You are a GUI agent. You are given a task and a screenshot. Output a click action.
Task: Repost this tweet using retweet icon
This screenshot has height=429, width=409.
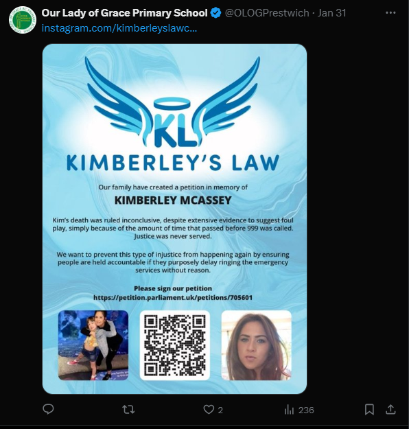[x=128, y=410]
